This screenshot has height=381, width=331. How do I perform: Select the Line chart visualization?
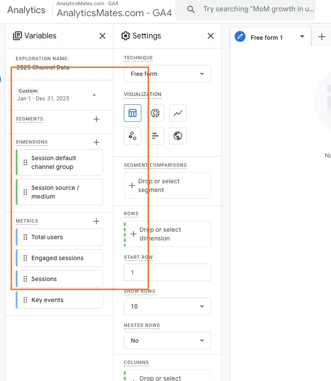tap(178, 113)
